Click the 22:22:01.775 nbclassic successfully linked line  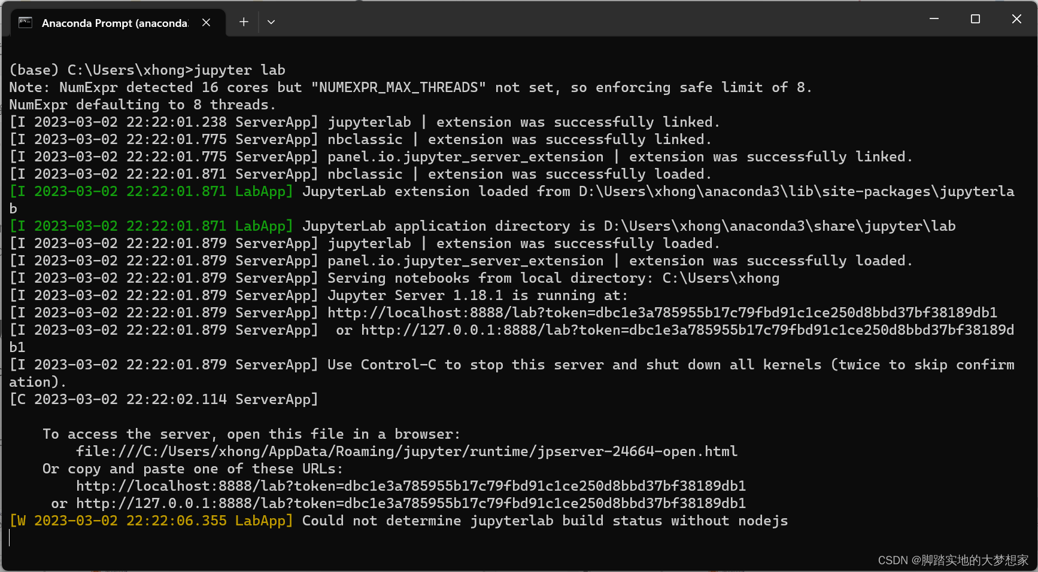pos(360,139)
